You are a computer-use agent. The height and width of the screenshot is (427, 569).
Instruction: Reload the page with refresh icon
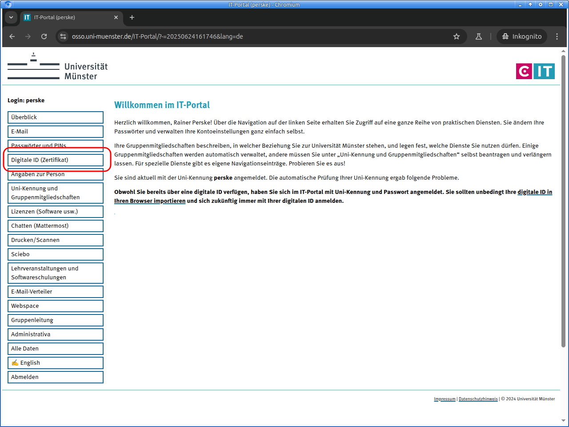[44, 36]
